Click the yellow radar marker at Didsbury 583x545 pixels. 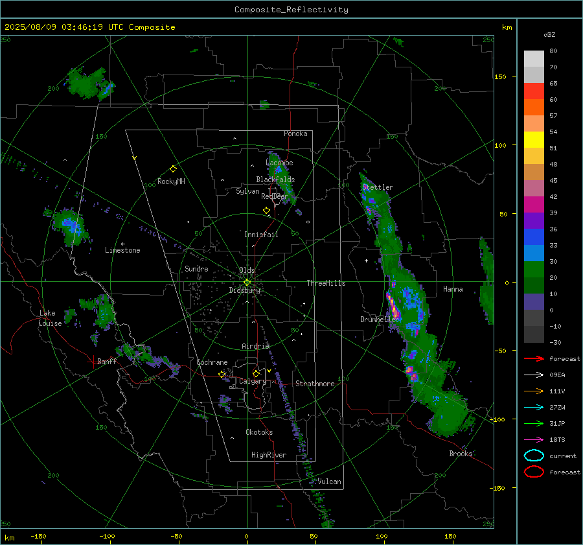[x=247, y=283]
